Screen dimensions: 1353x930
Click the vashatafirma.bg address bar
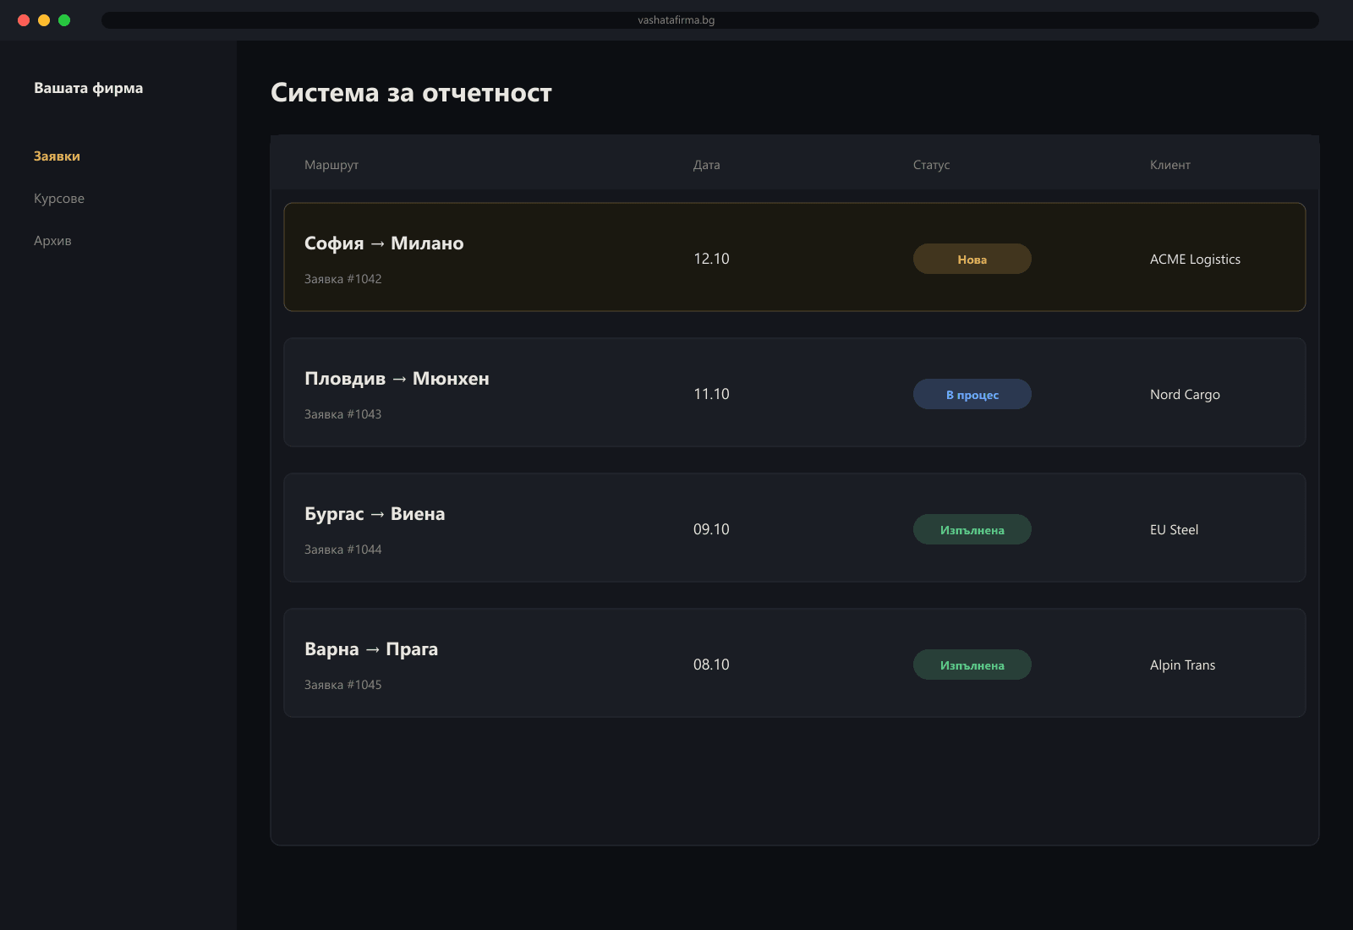click(710, 20)
